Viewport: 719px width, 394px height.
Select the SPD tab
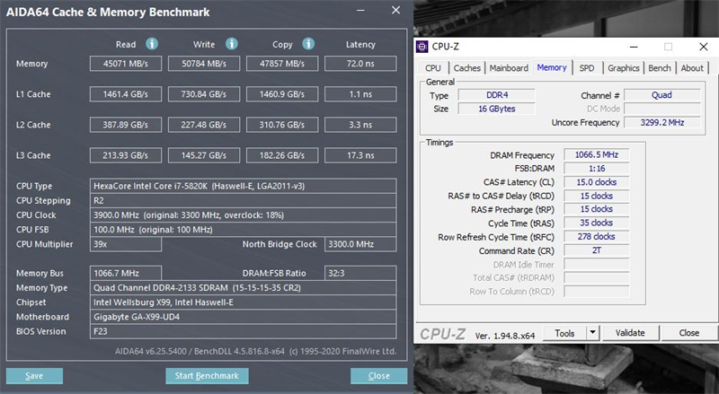coord(586,68)
